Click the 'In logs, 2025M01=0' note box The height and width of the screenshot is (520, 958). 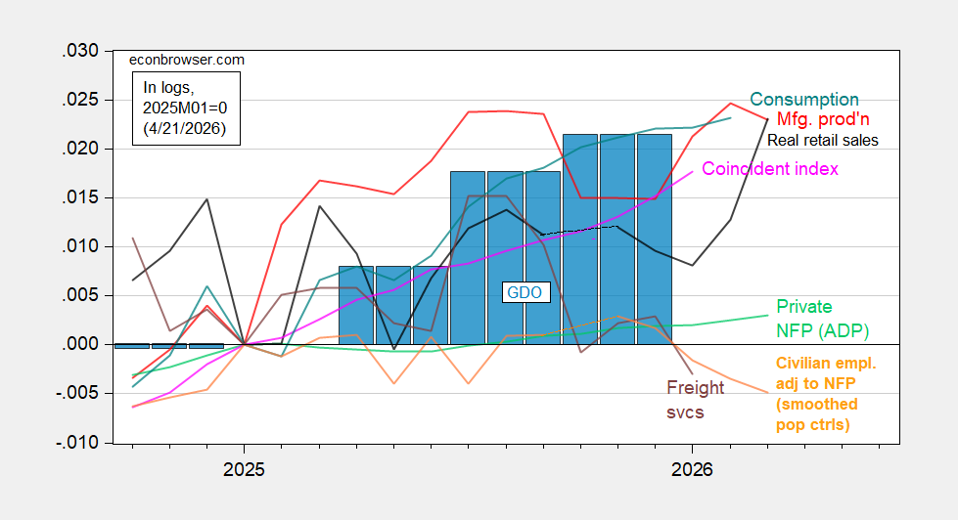pos(187,109)
